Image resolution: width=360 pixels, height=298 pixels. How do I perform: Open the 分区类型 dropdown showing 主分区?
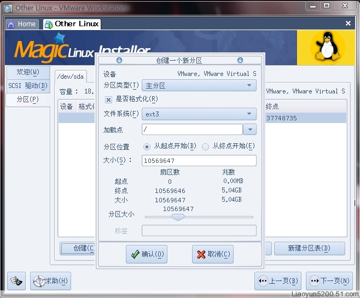199,85
